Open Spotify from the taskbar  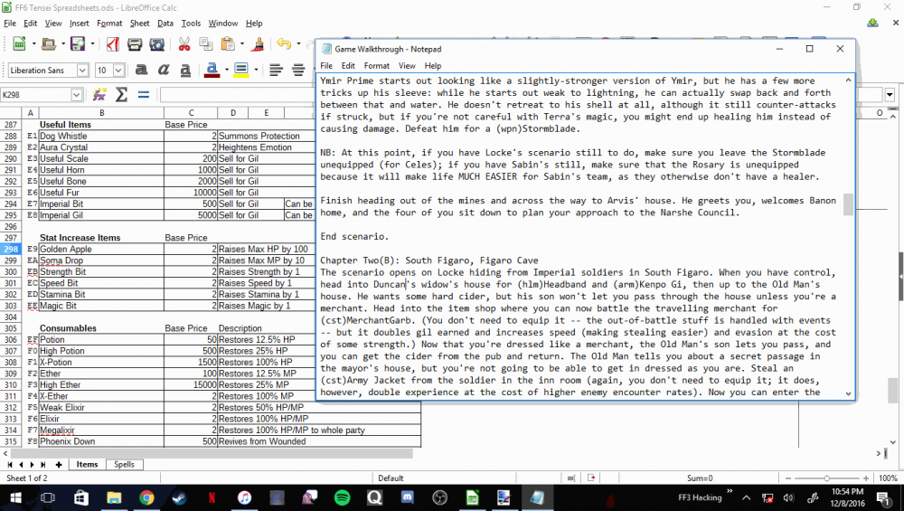tap(342, 497)
